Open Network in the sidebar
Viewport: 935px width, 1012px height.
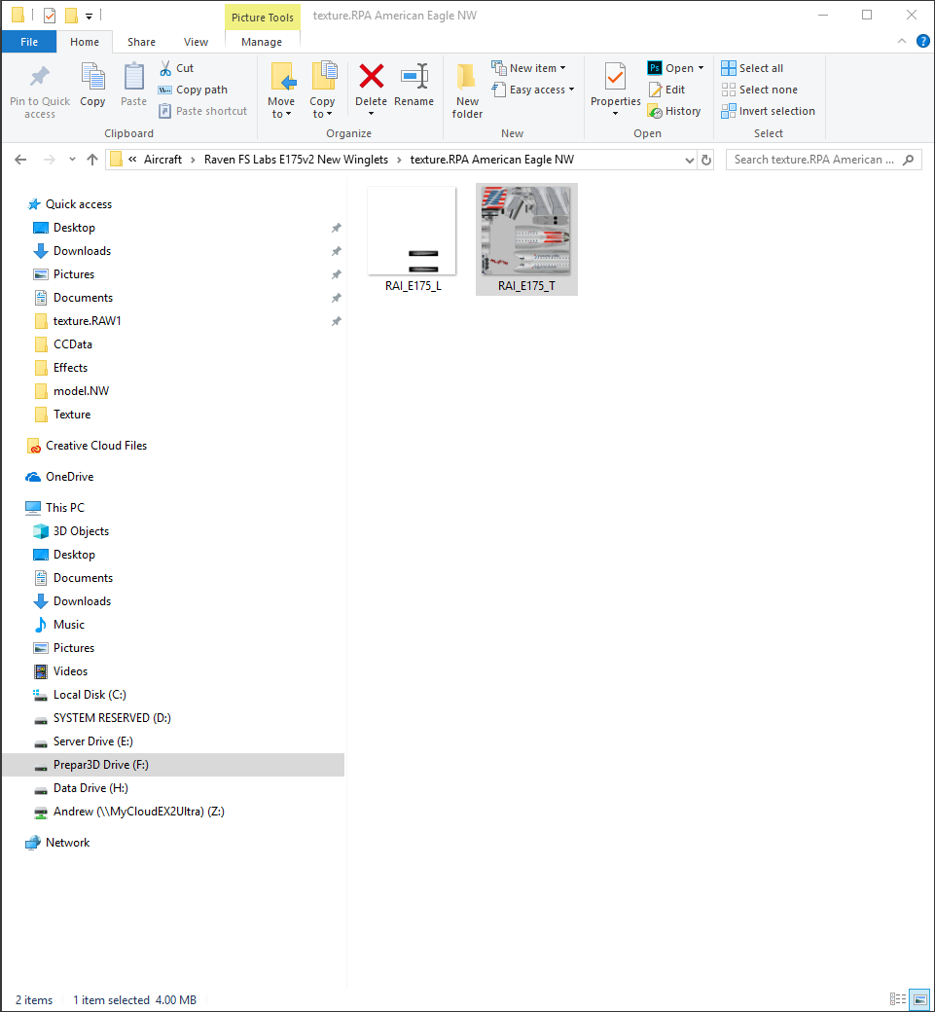[67, 843]
